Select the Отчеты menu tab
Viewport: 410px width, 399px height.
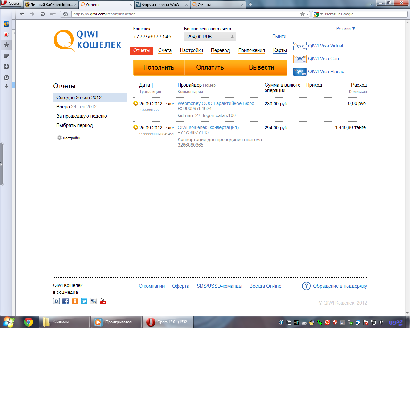point(142,50)
